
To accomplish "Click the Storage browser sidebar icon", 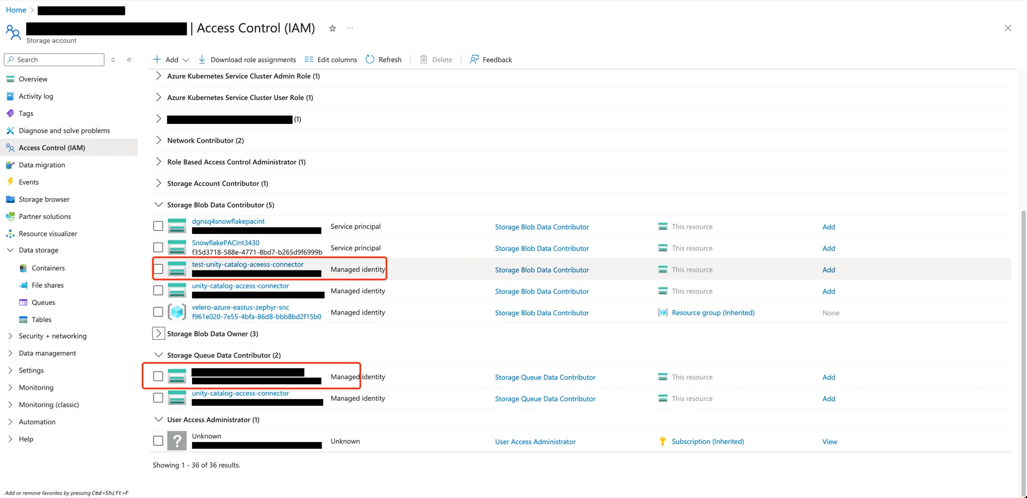I will pos(10,199).
